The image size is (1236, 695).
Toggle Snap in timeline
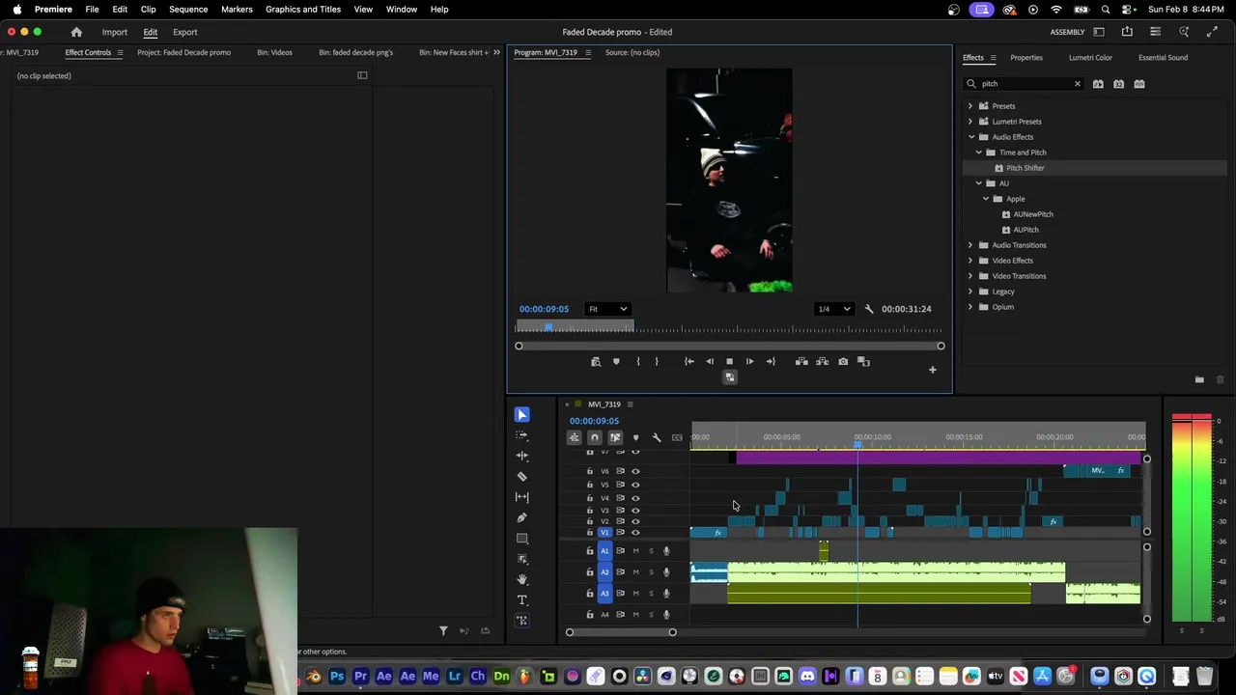[x=595, y=437]
